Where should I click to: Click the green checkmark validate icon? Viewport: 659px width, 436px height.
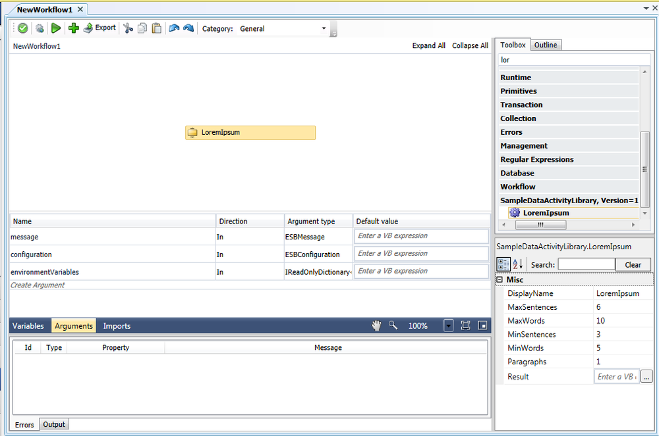[22, 28]
